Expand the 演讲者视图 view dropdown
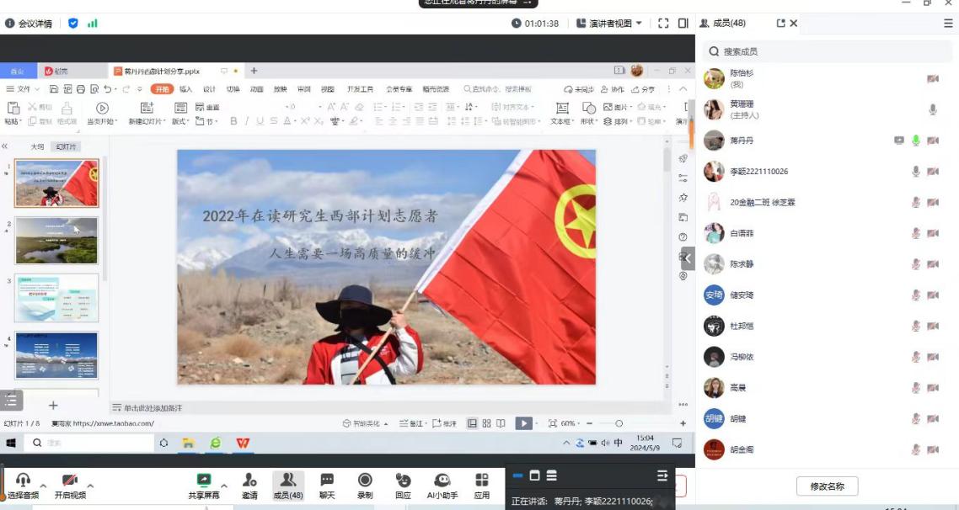The width and height of the screenshot is (959, 510). 609,24
